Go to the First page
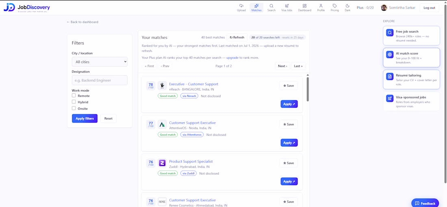The height and width of the screenshot is (207, 447). 149,66
